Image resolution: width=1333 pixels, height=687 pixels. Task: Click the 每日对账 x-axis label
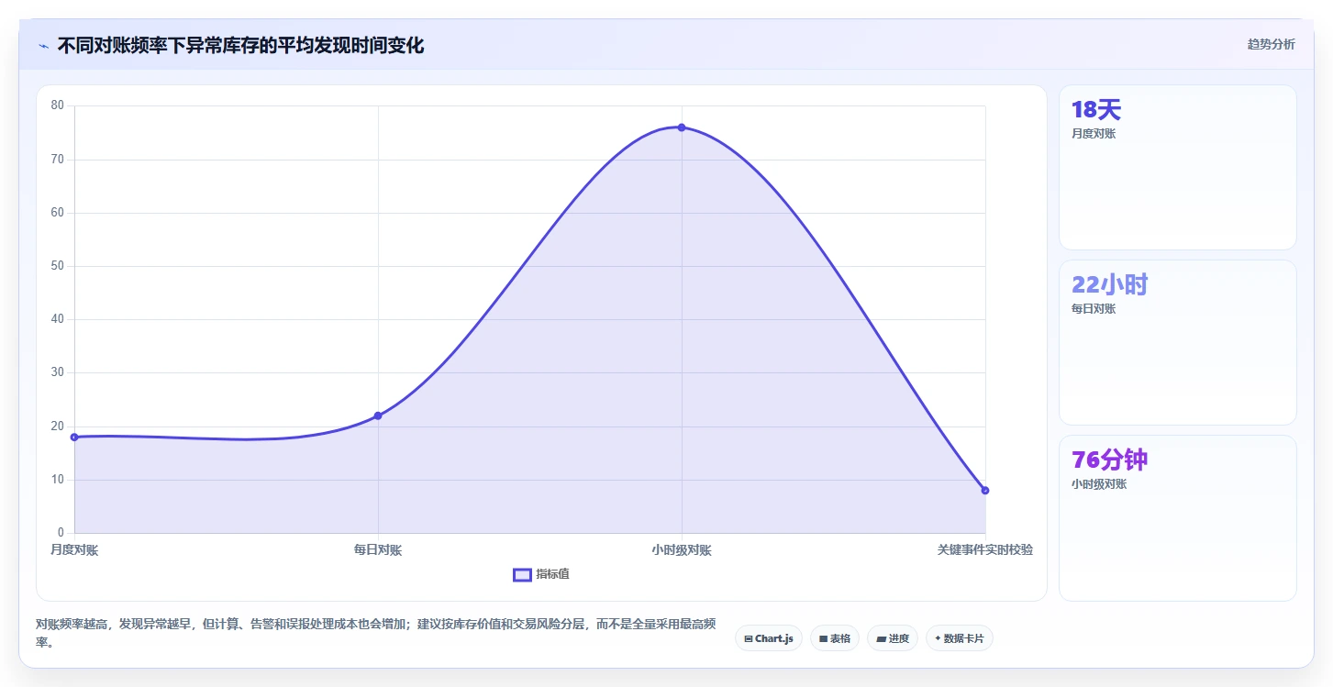[378, 549]
